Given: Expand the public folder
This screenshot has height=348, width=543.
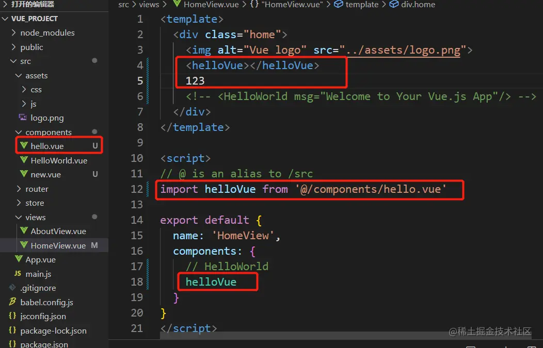Looking at the screenshot, I should 13,47.
